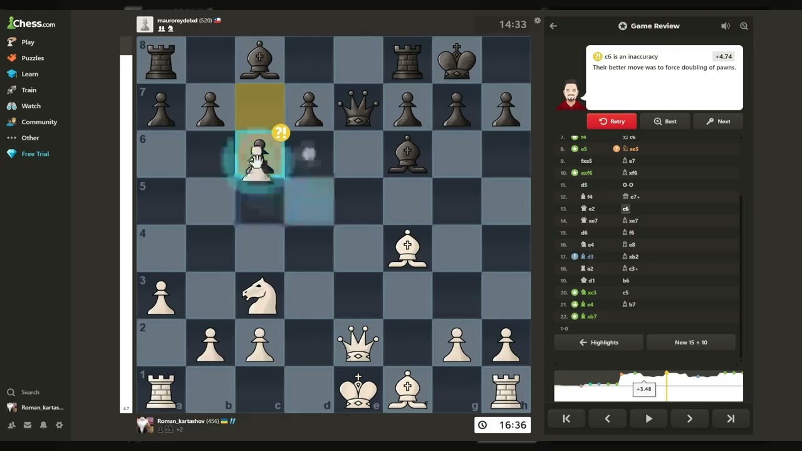Click the Retry button
This screenshot has width=802, height=451.
click(612, 122)
